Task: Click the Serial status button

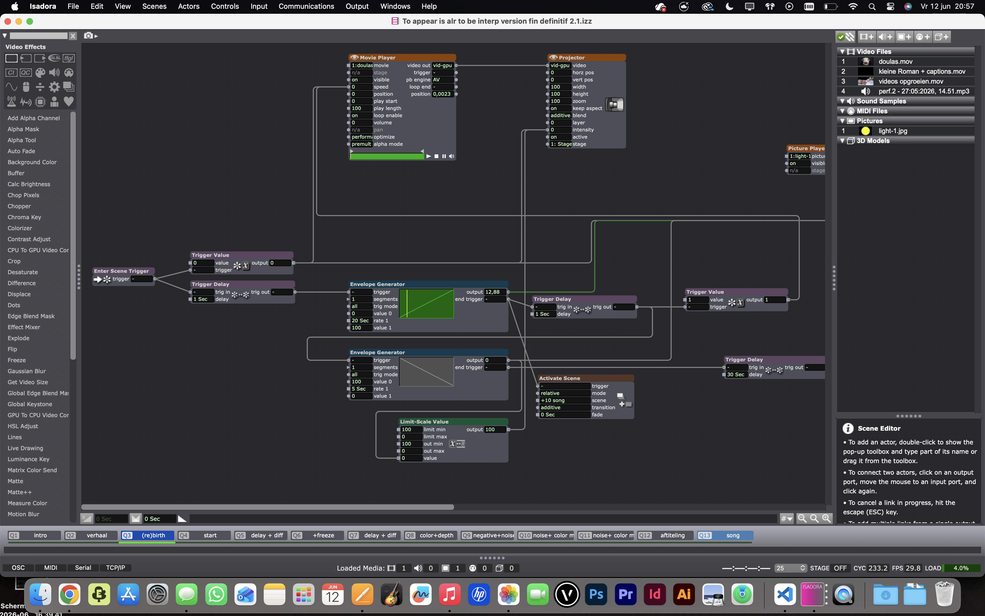Action: coord(83,568)
